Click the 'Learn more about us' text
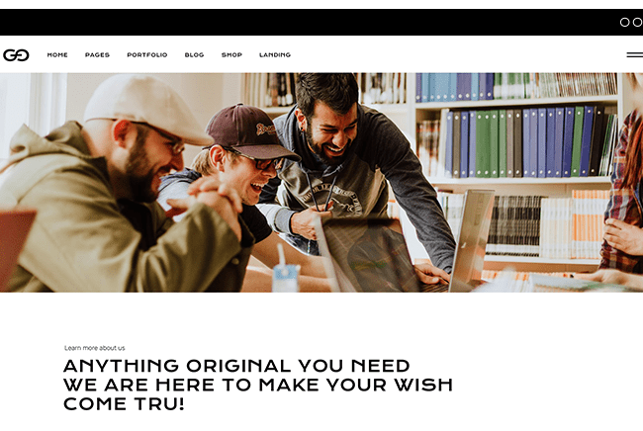This screenshot has height=431, width=643. click(x=95, y=348)
